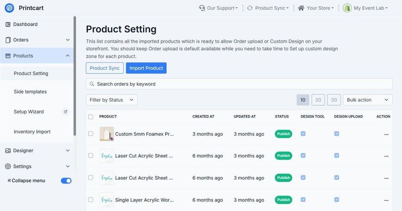Click thumbnail of first Laser Cut Acrylic Sheet
Image resolution: width=402 pixels, height=211 pixels.
pyautogui.click(x=107, y=156)
